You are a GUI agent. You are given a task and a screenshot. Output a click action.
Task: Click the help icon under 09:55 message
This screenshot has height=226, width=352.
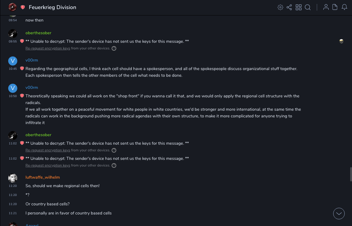click(114, 49)
